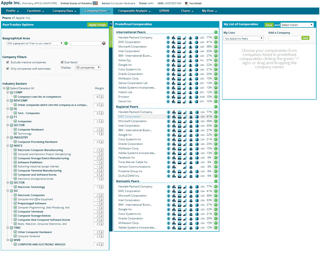Viewport: 320px width, 254px height.
Task: Collapse the SIC tree node
Action: coord(8,191)
